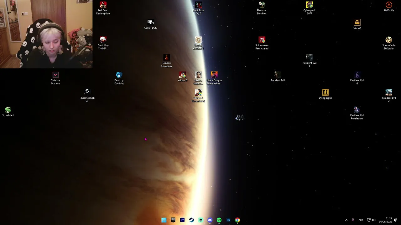Open Steam from the taskbar
The image size is (401, 225).
tap(191, 220)
